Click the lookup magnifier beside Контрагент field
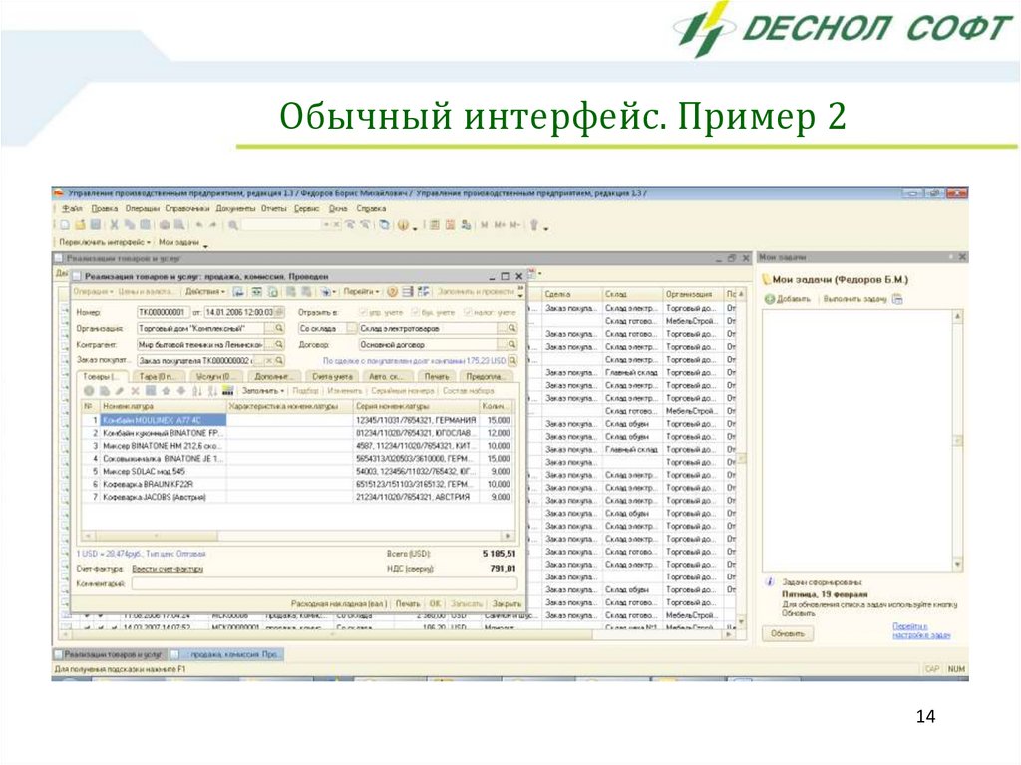The height and width of the screenshot is (765, 1021). [279, 344]
